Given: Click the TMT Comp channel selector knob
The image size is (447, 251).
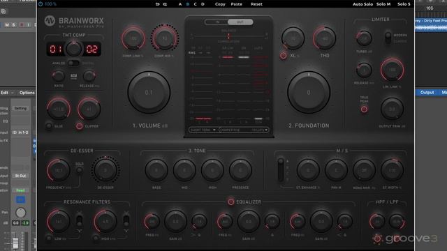Looking at the screenshot, I should [73, 49].
